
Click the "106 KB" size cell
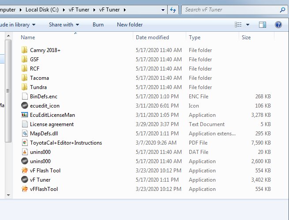click(263, 106)
